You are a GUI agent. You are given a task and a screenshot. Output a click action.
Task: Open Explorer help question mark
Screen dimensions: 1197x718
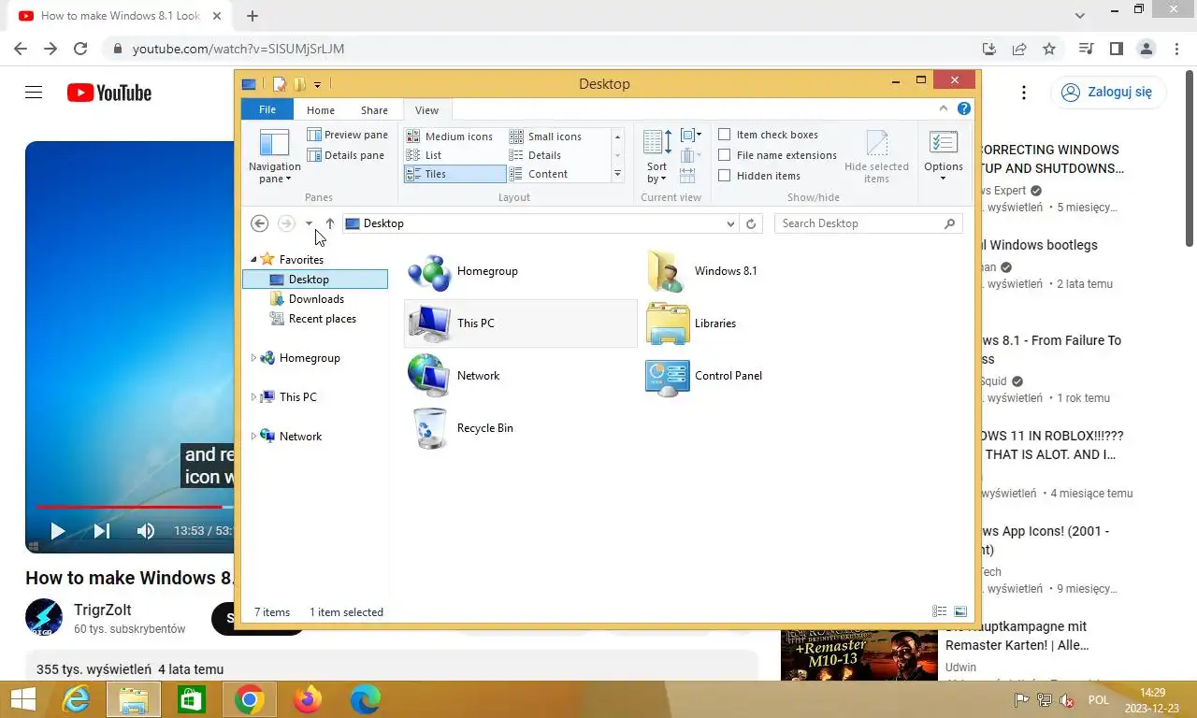(964, 108)
